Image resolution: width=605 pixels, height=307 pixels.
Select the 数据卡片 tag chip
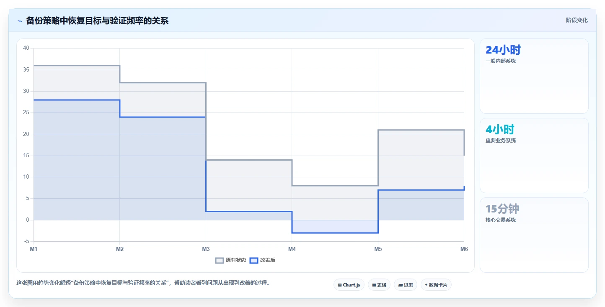[436, 285]
